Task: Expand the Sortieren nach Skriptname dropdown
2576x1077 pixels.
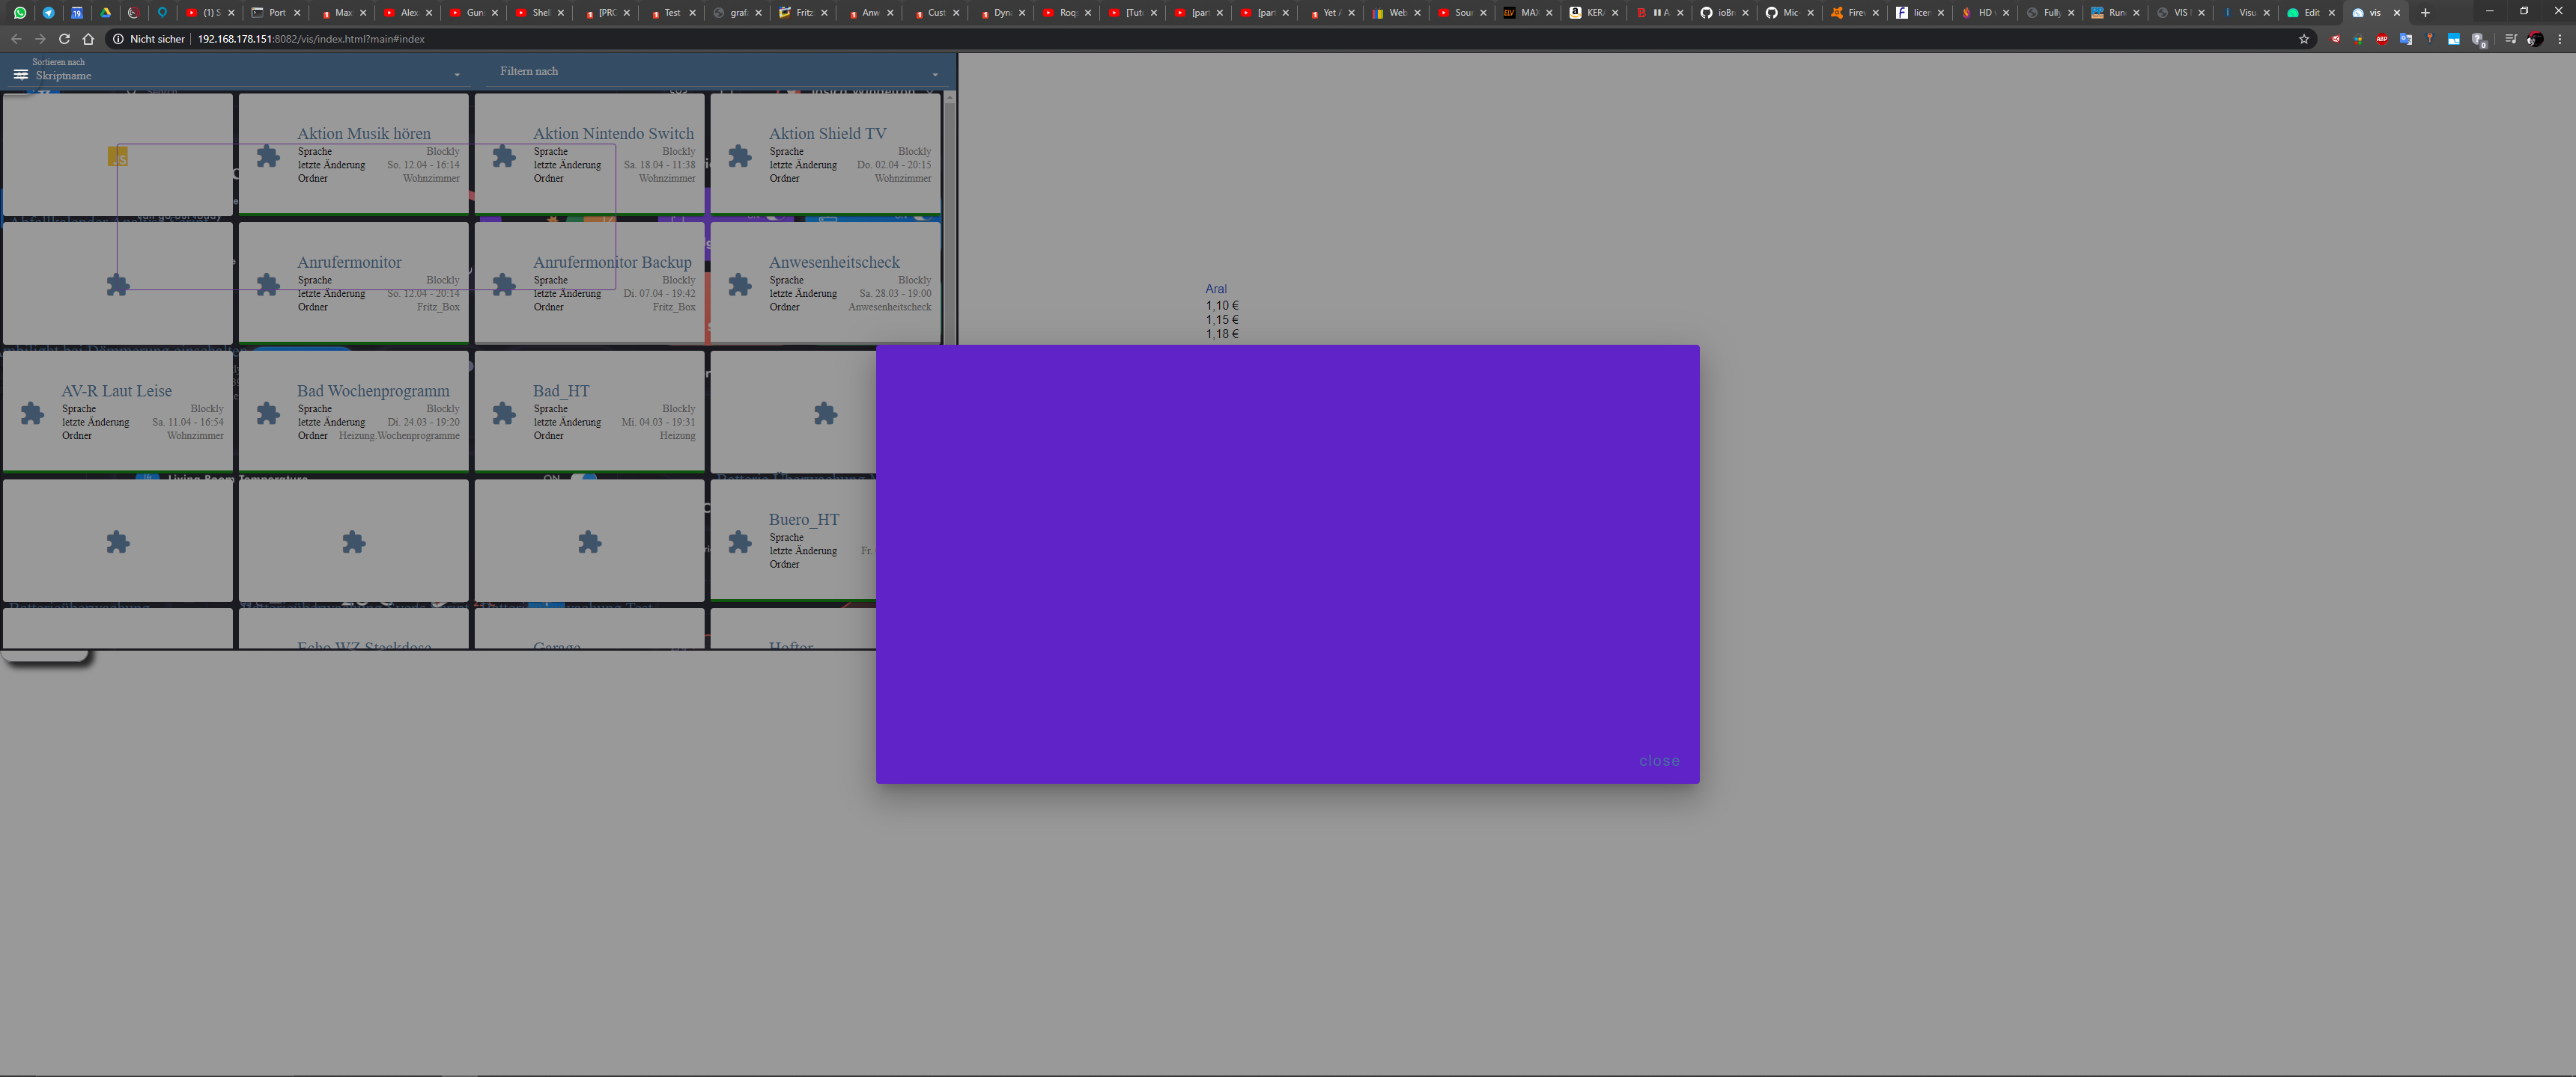Action: [457, 75]
